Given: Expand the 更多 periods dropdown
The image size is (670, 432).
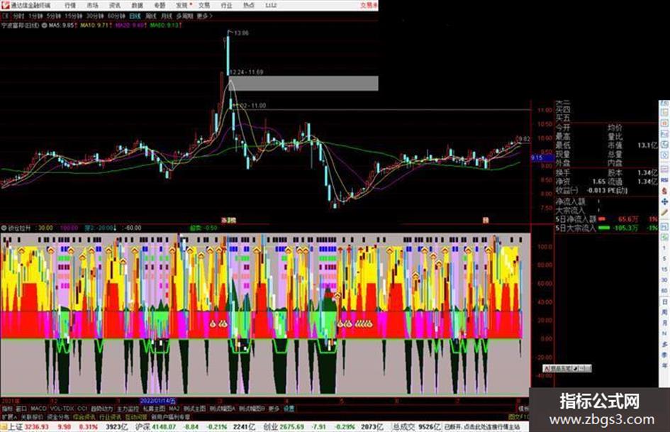Looking at the screenshot, I should pos(205,16).
